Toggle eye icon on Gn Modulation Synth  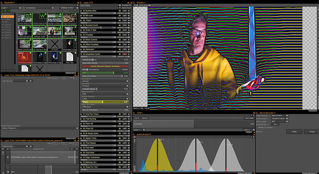120,54
